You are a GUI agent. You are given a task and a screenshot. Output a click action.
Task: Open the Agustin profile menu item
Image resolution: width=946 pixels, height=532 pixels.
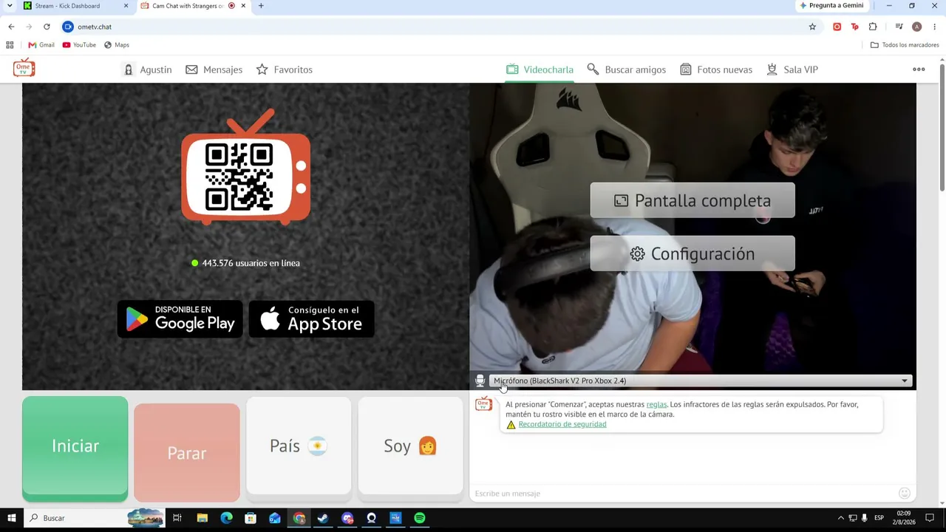[x=147, y=69]
